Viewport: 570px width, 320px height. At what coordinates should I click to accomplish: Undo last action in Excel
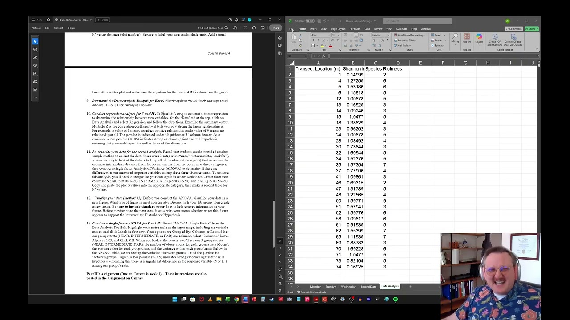click(x=325, y=21)
